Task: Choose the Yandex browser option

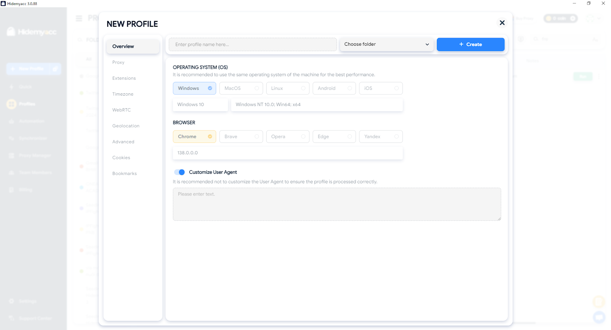Action: point(381,137)
